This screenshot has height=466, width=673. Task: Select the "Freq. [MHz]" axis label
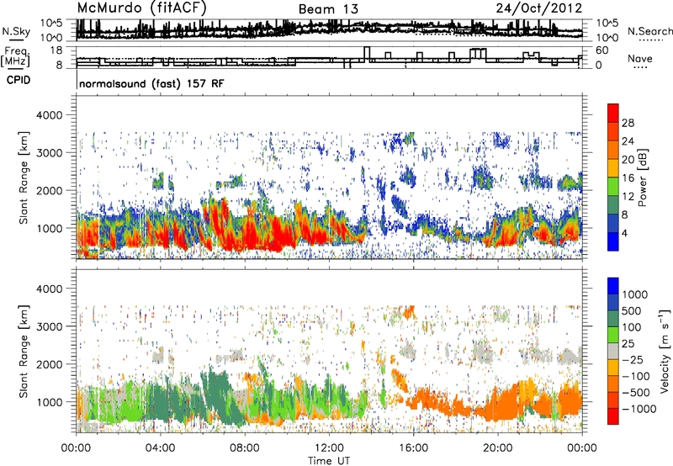pos(15,56)
